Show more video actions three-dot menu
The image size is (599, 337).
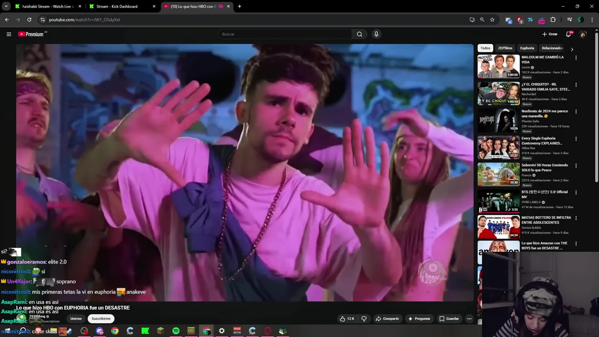pos(469,319)
